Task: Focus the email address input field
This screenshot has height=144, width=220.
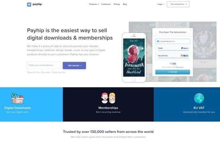Action: [44, 65]
